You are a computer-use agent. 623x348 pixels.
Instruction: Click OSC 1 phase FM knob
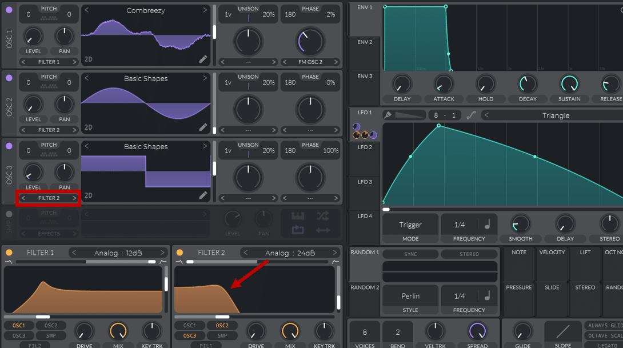310,41
